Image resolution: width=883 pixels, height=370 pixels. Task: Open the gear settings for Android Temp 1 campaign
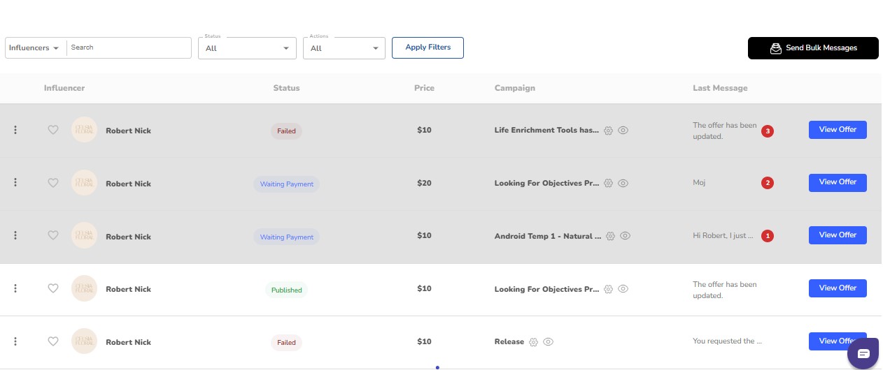pyautogui.click(x=611, y=236)
